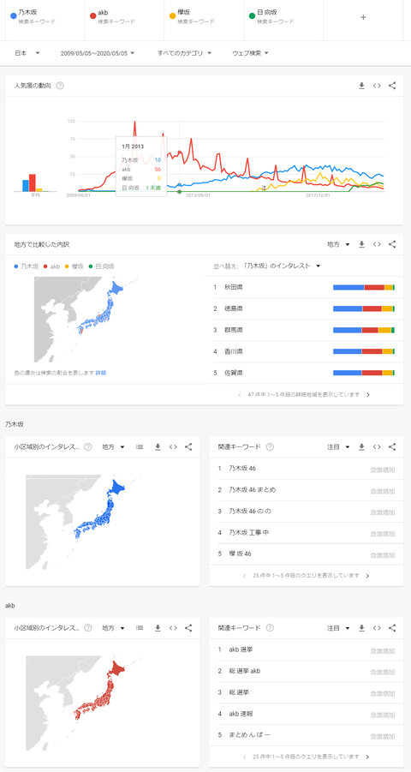Open help icon in 乃木坂 小区域別のインタレスト card

pyautogui.click(x=88, y=447)
